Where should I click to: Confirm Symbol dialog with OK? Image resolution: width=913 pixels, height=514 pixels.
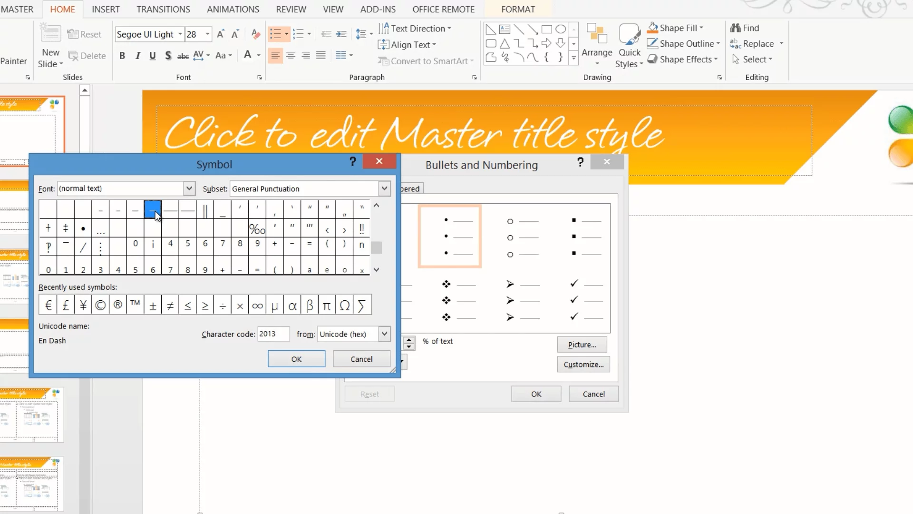(296, 359)
